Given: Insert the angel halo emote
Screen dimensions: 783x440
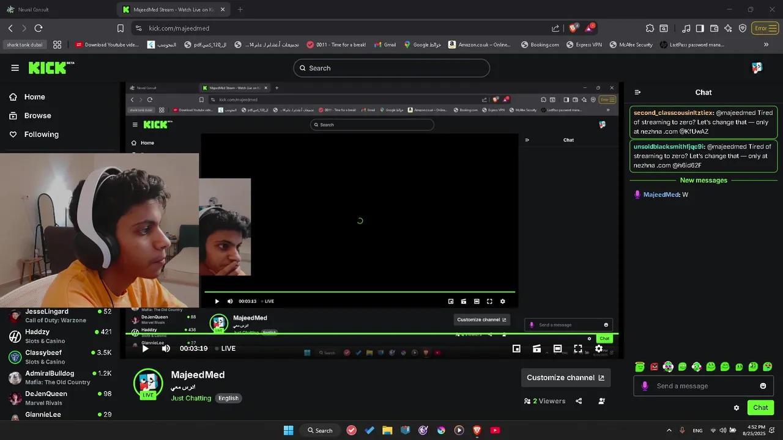Looking at the screenshot, I should coord(640,367).
